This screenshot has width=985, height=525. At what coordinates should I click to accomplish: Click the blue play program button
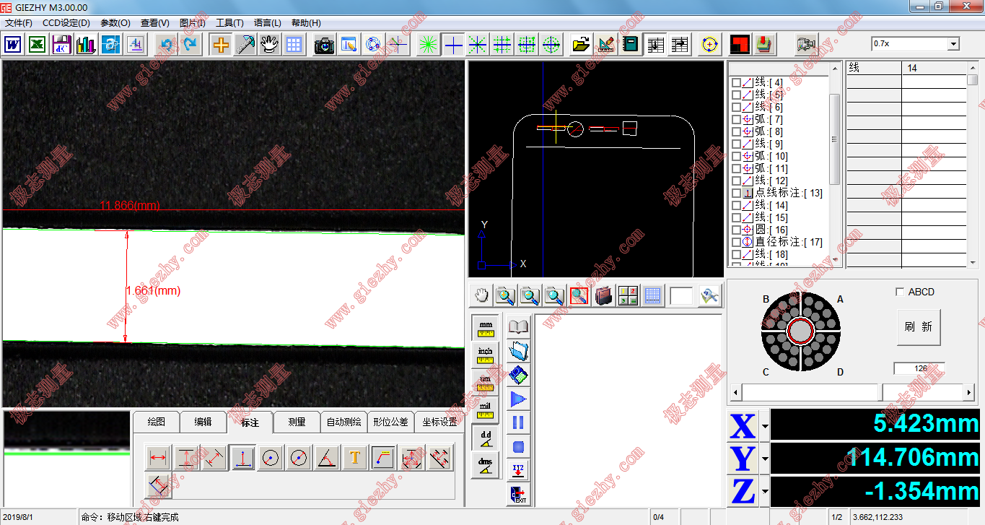pyautogui.click(x=518, y=399)
